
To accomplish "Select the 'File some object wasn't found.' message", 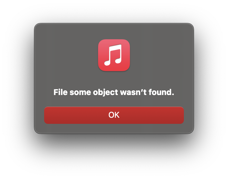I will click(114, 92).
